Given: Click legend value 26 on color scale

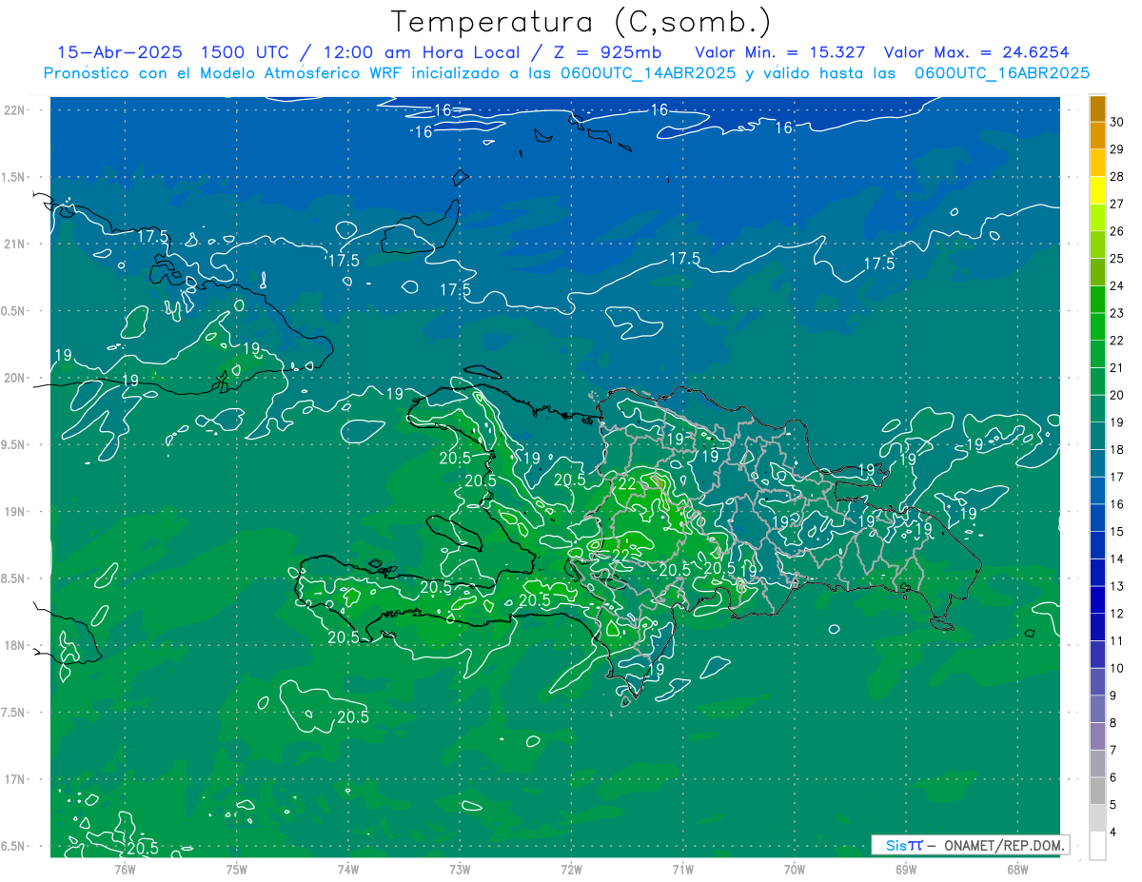Looking at the screenshot, I should (1117, 231).
